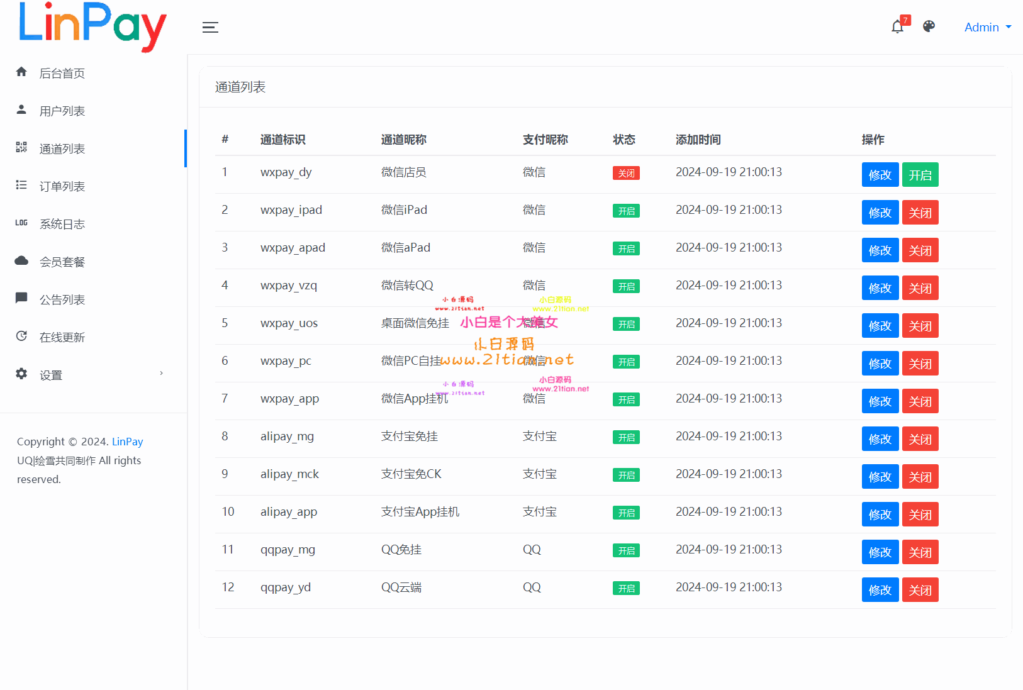Click 关闭 to disable alipay_mck
Screen dimensions: 1023x690
[x=920, y=477]
